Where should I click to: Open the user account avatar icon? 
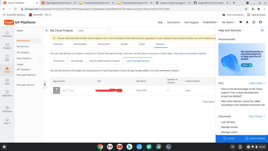point(260,22)
